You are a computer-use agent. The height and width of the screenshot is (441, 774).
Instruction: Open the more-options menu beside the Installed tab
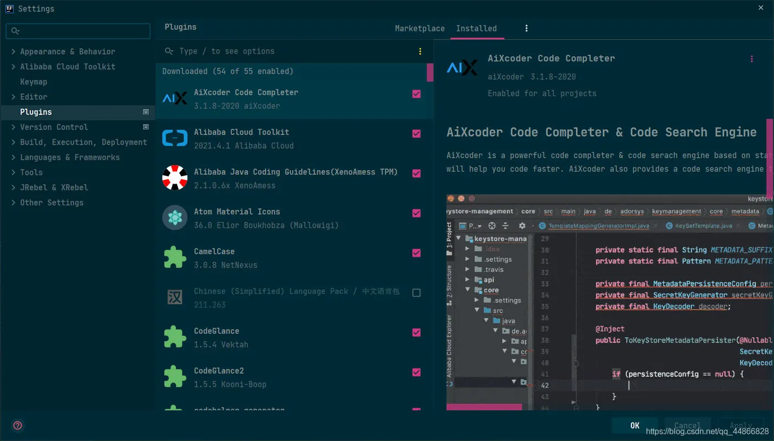[526, 28]
